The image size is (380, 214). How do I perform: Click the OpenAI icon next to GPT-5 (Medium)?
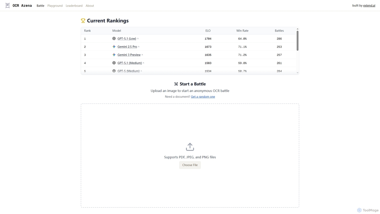[x=114, y=71]
